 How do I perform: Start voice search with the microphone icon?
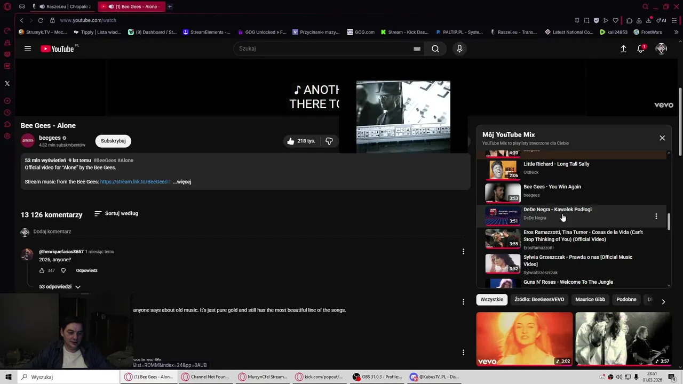tap(459, 49)
